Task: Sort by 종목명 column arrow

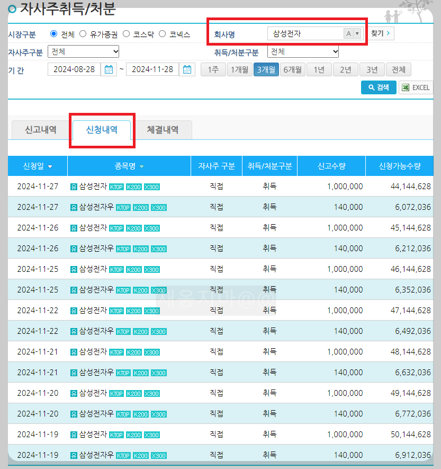Action: 142,166
